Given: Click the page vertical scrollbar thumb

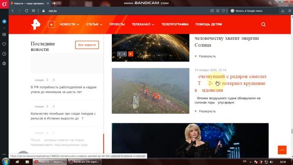Looking at the screenshot, I should tap(292, 131).
